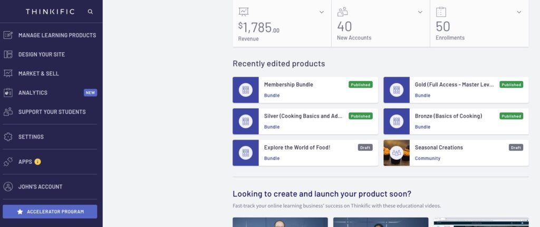Click Published badge on Gold bundle
The image size is (540, 227).
(x=512, y=85)
